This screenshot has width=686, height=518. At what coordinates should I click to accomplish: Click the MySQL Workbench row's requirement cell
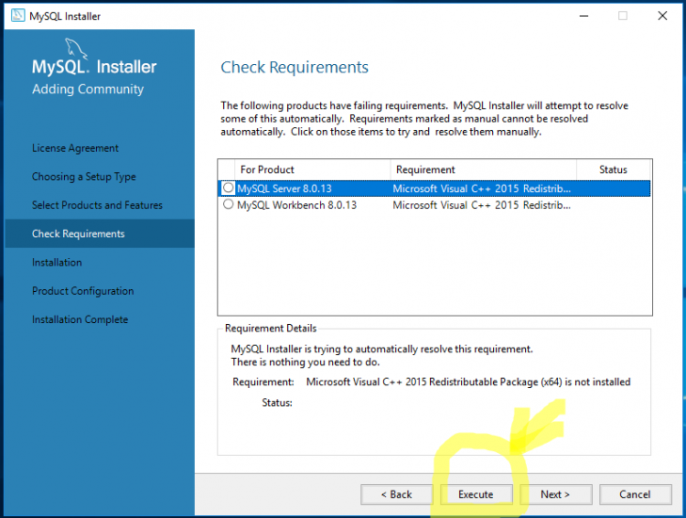click(482, 205)
